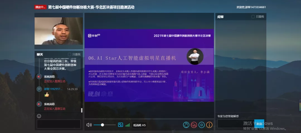Click the 14:29:39 message timestamp
301x133 pixels.
pyautogui.click(x=72, y=89)
